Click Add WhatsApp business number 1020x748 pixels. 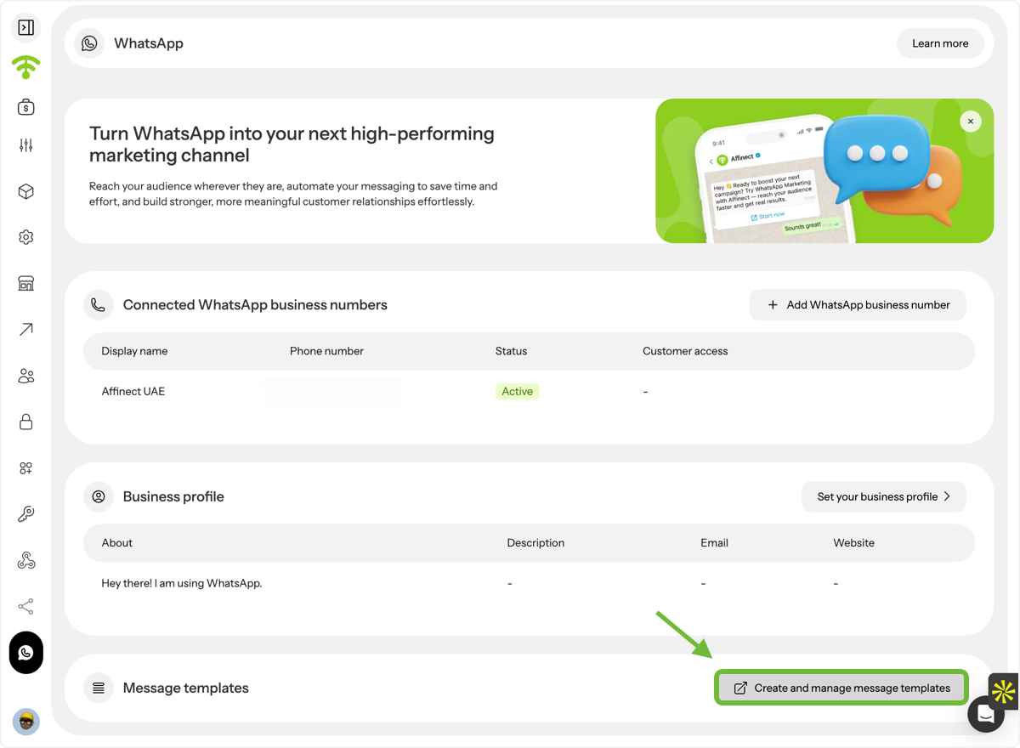click(x=858, y=305)
